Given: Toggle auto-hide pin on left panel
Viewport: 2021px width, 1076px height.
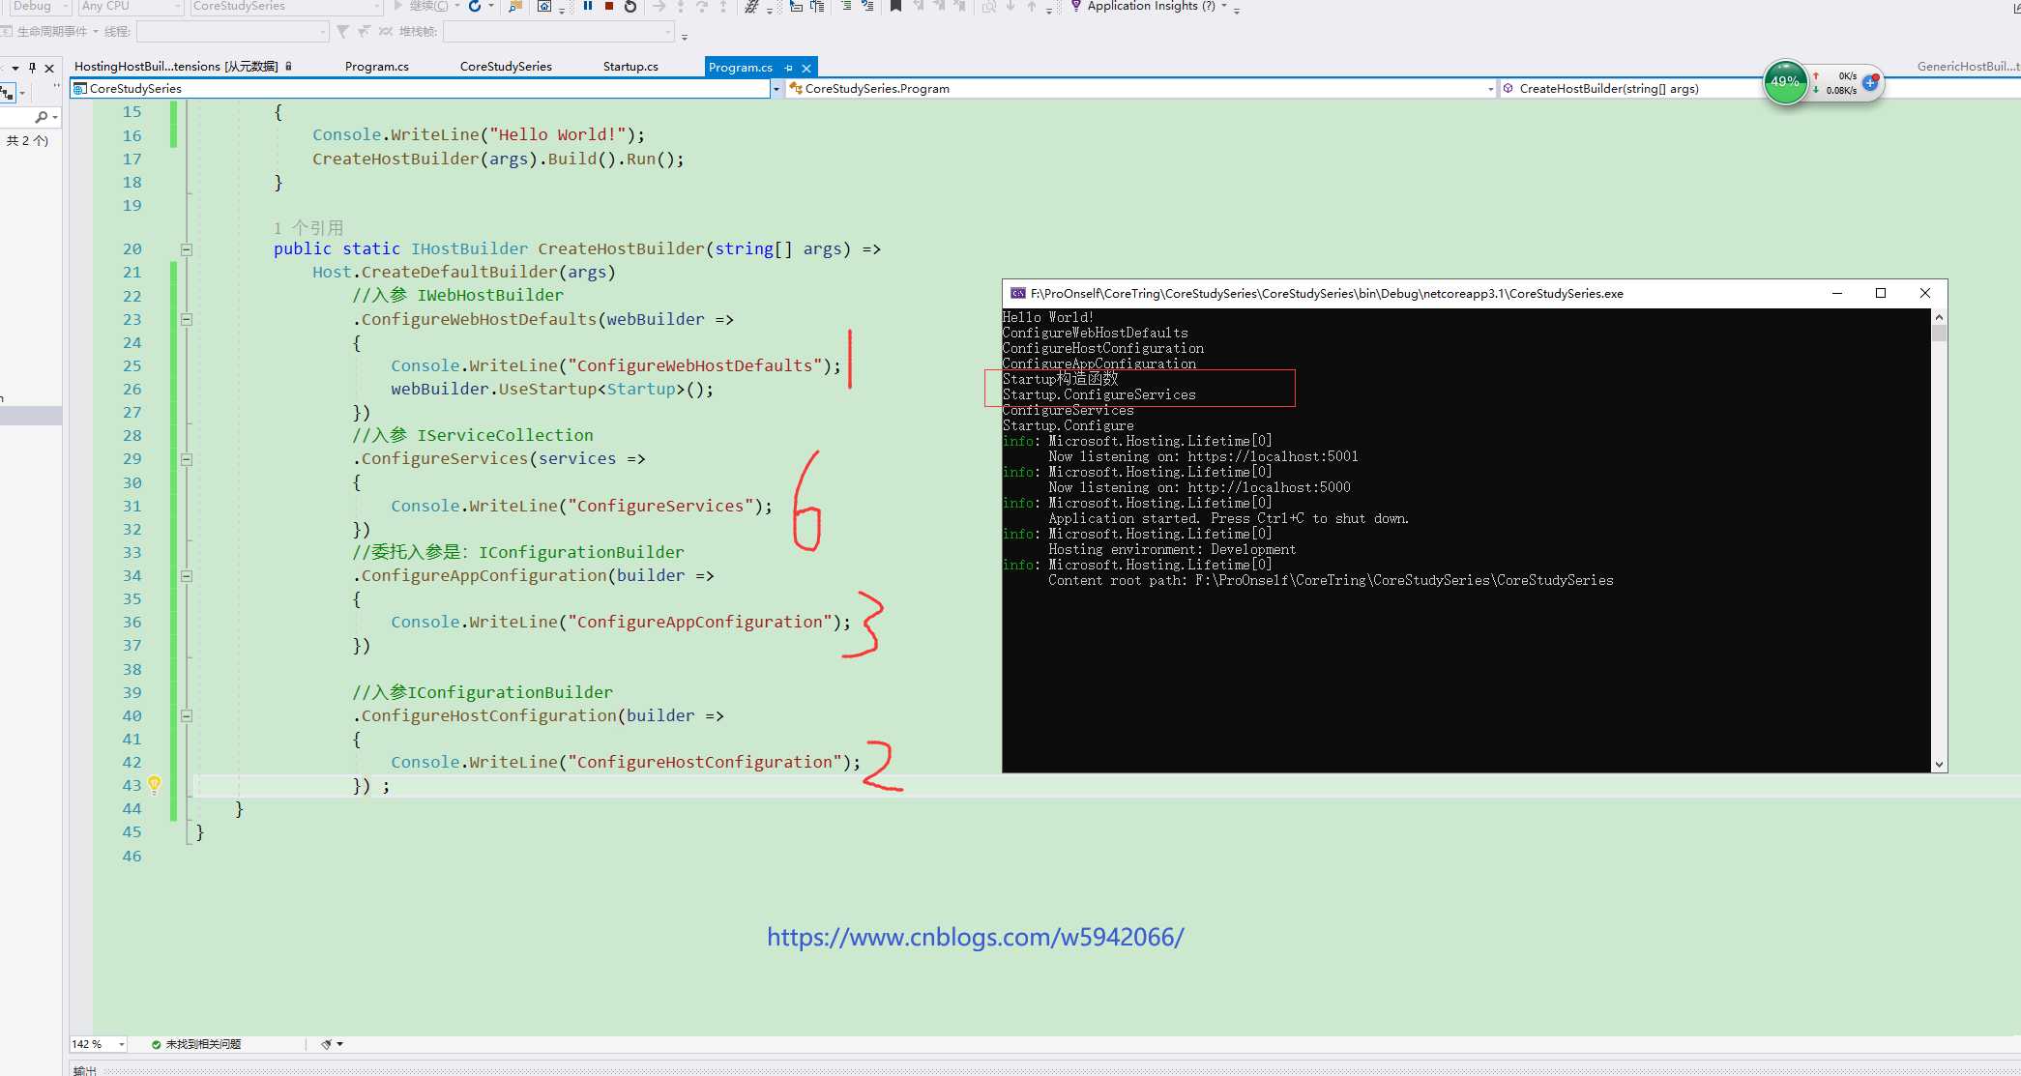Looking at the screenshot, I should click(x=32, y=68).
